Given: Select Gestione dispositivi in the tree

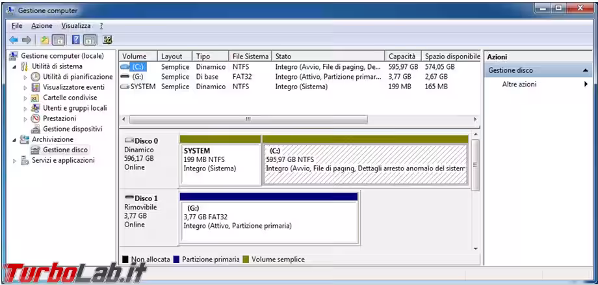Looking at the screenshot, I should click(72, 129).
